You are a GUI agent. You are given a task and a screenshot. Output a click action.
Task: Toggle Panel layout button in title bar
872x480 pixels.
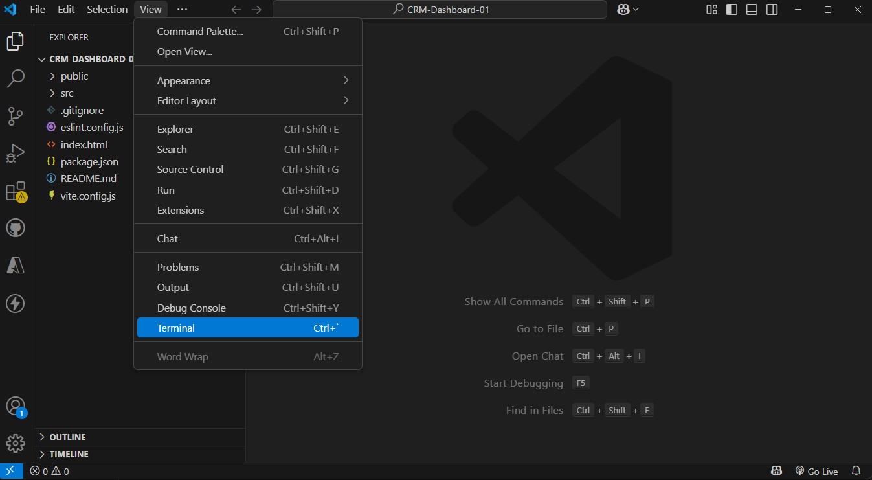coord(752,10)
